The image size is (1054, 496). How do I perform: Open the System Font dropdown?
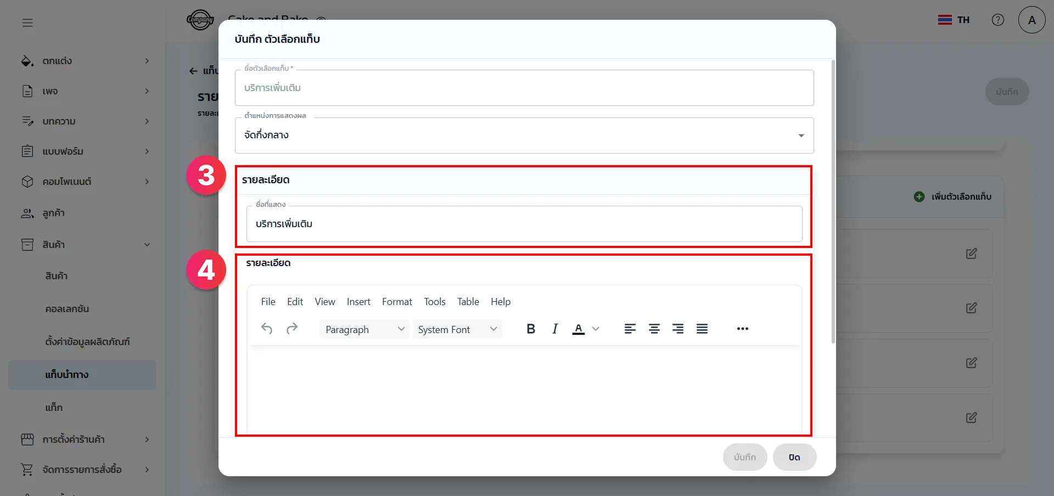click(x=457, y=329)
